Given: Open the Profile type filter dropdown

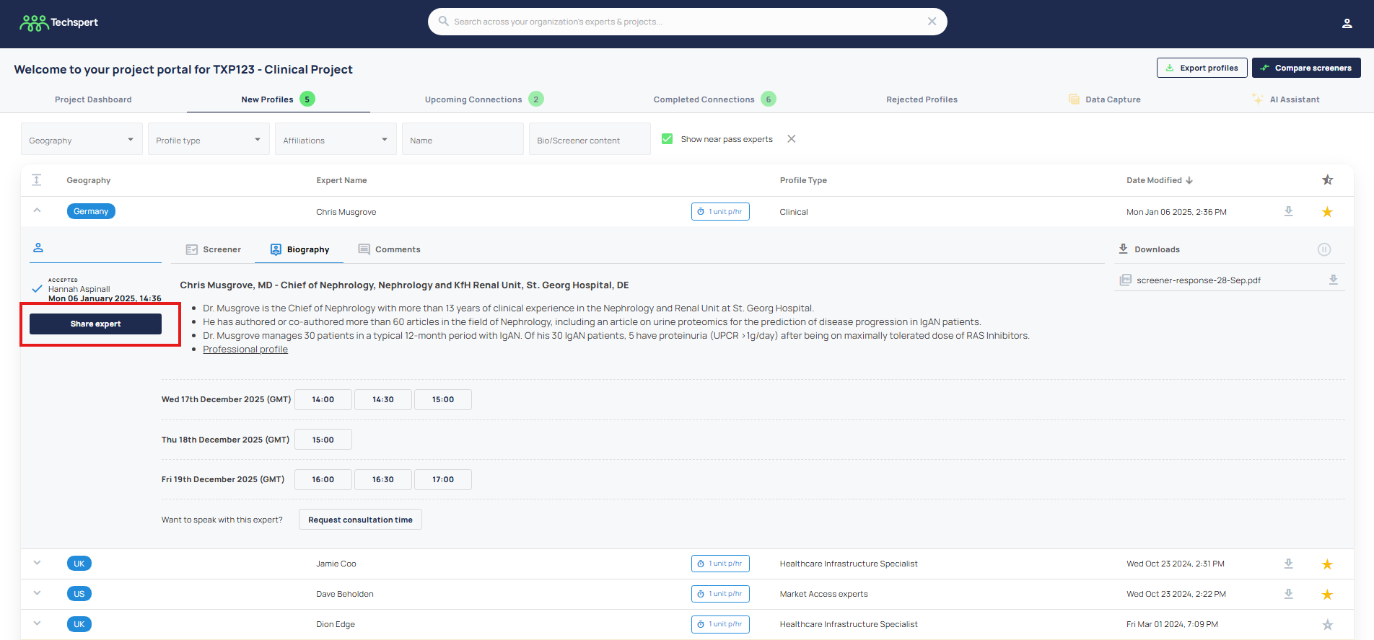Looking at the screenshot, I should tap(209, 139).
